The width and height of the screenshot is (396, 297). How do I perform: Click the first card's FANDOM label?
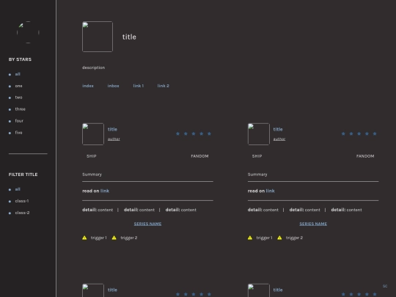pyautogui.click(x=199, y=156)
